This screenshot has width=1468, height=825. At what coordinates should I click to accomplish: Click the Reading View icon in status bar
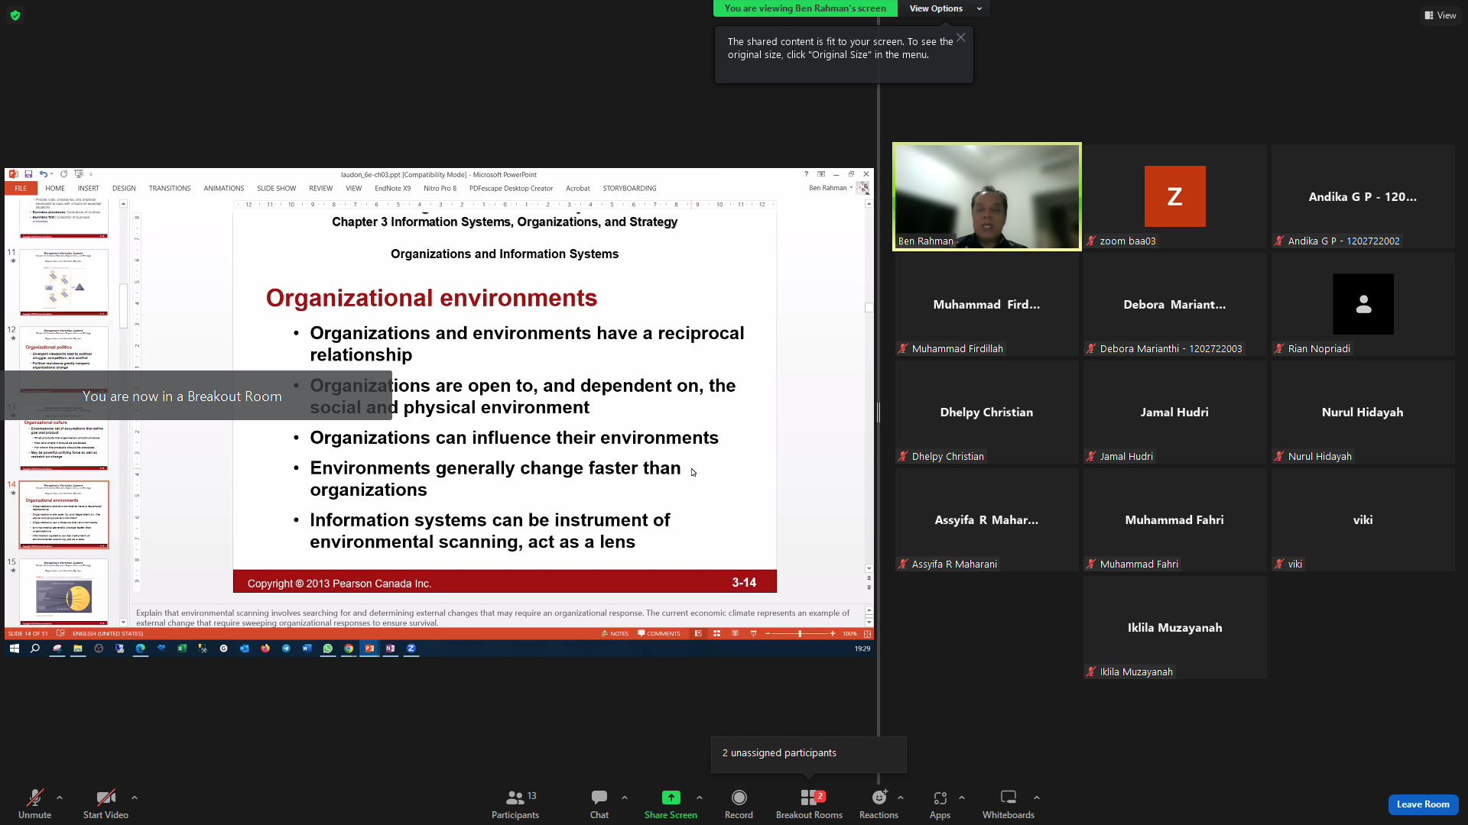[735, 633]
